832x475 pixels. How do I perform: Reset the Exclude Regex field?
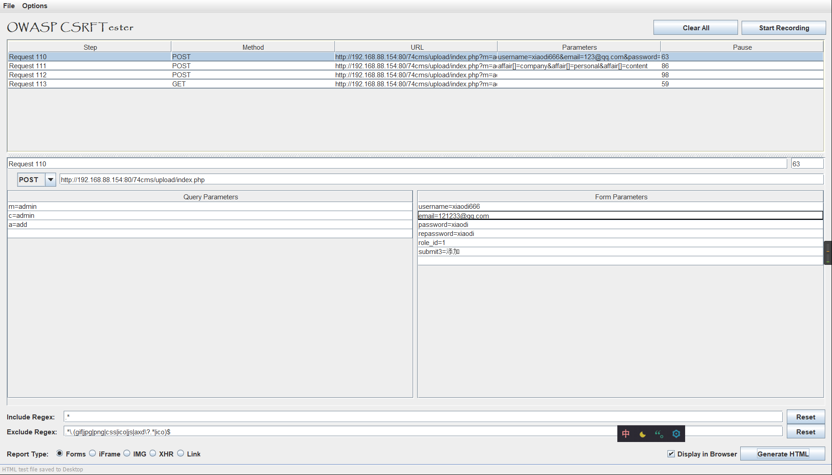(x=805, y=432)
